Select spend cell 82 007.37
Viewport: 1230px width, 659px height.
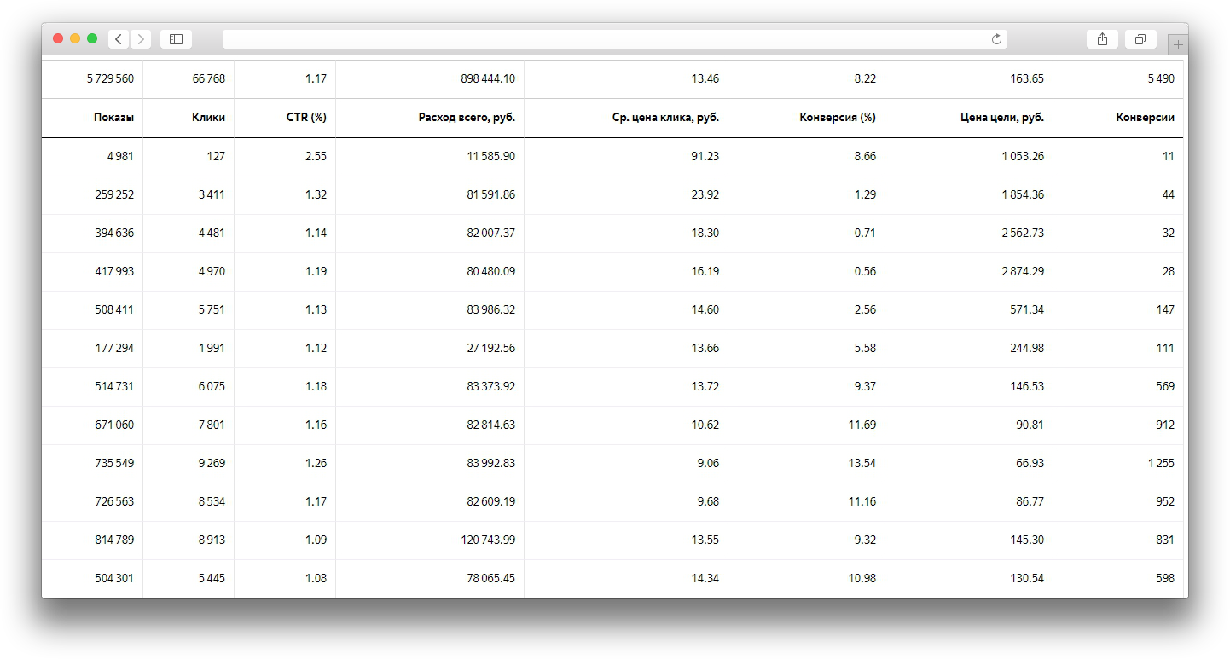point(490,233)
